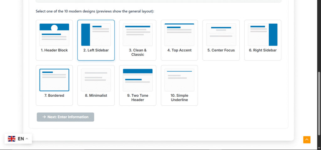The height and width of the screenshot is (150, 321).
Task: Select the Top Accent design thumbnail
Action: [x=179, y=35]
